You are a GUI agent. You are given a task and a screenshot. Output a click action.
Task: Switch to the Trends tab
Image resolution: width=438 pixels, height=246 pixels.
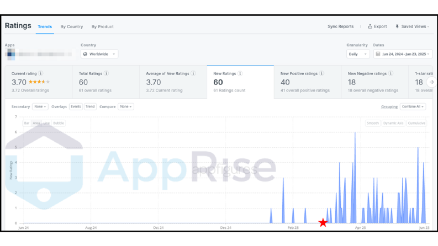point(45,27)
